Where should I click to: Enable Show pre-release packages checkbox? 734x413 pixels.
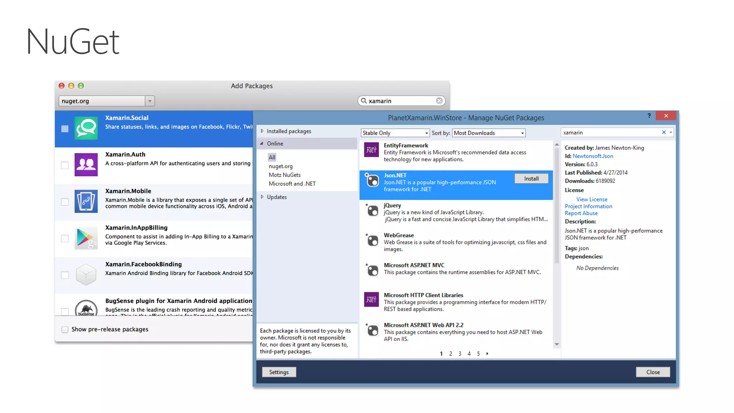65,329
